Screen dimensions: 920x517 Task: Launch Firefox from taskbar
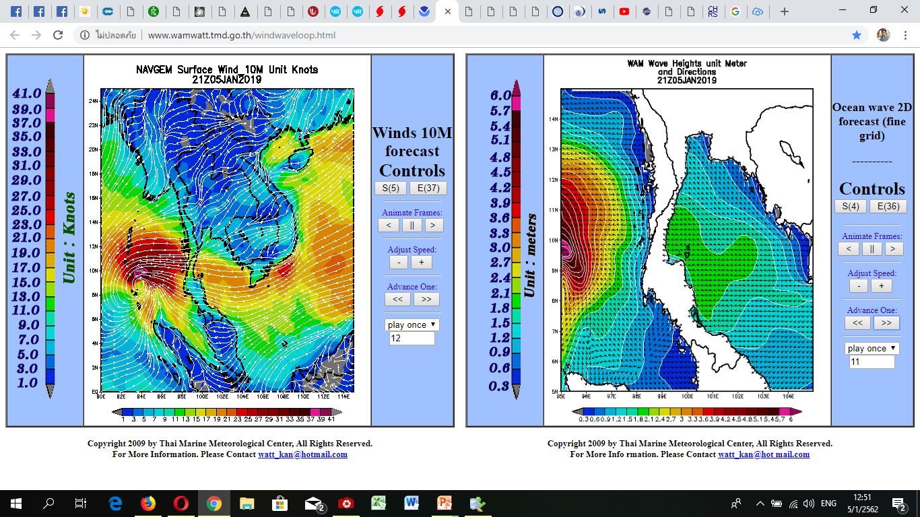point(148,504)
